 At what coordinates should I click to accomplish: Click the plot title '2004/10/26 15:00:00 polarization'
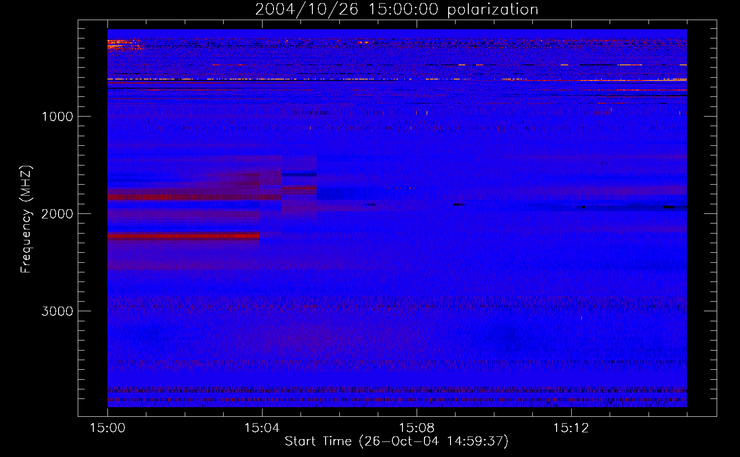[x=397, y=10]
